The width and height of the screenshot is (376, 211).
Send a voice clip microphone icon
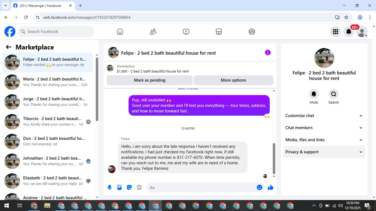(x=110, y=187)
